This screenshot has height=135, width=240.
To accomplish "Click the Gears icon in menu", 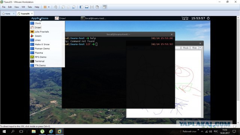I will 32,36.
